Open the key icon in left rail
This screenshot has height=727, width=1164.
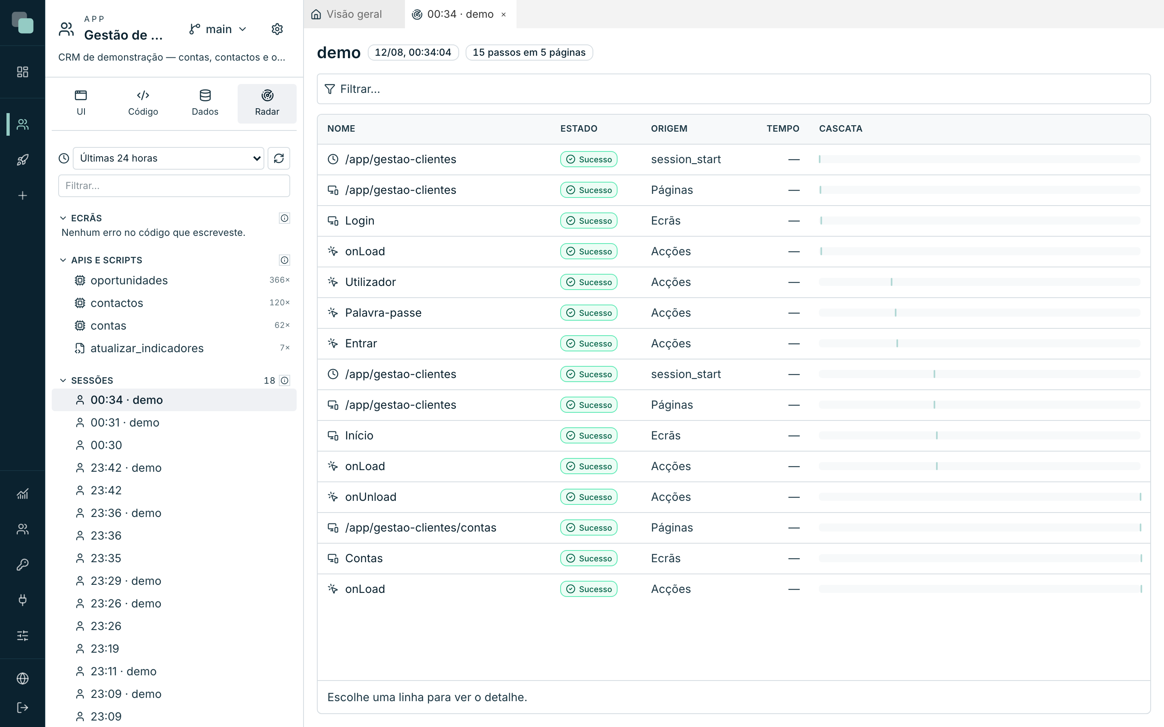(x=23, y=565)
